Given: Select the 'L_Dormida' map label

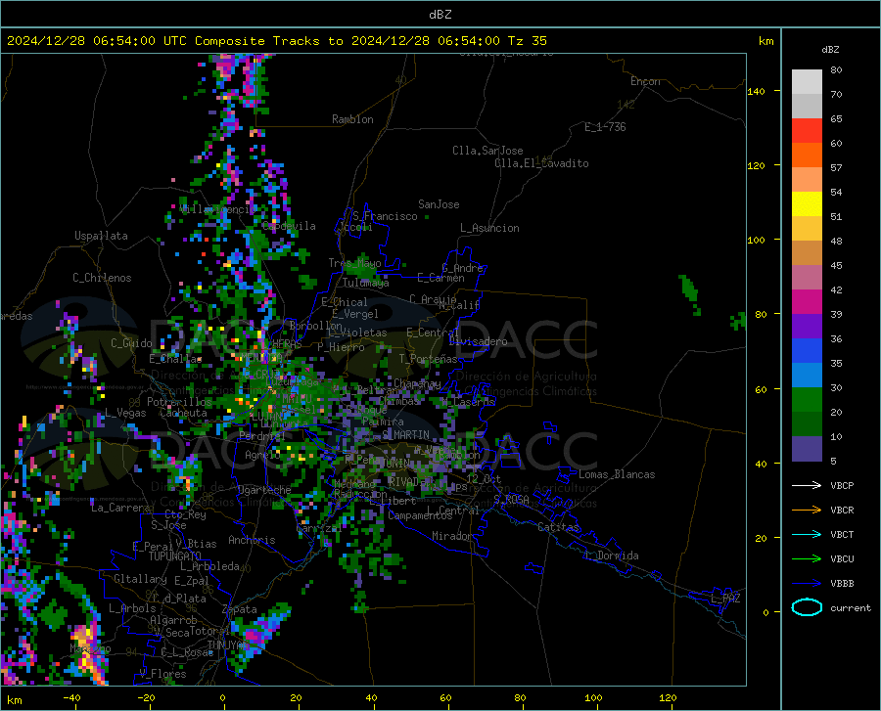Looking at the screenshot, I should [x=611, y=555].
